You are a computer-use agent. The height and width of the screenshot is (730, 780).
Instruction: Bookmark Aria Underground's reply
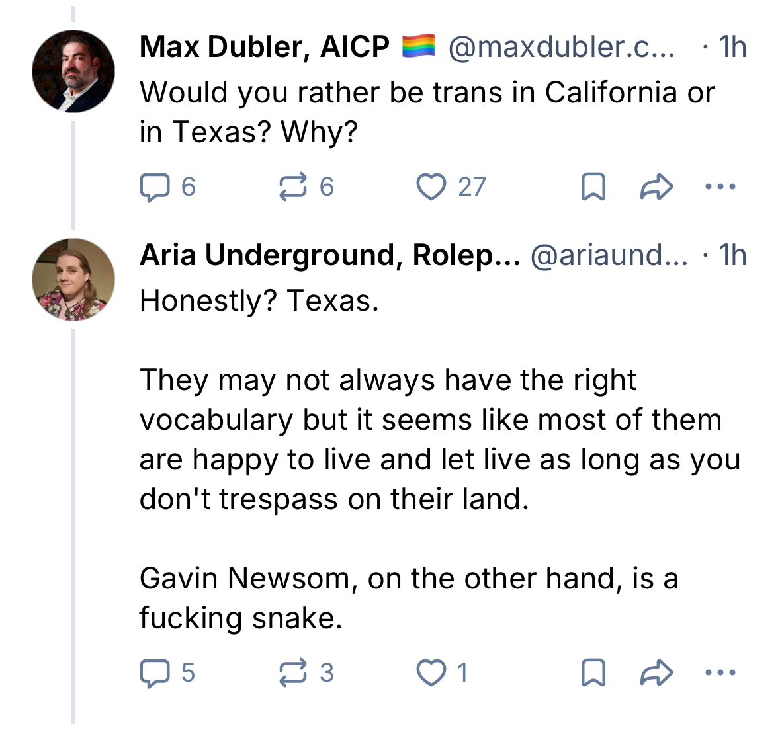pos(593,673)
